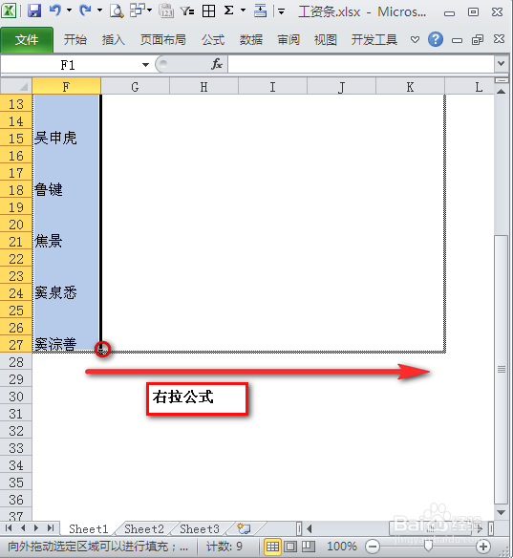The height and width of the screenshot is (558, 513).
Task: Open Print Preview from quick access toolbar
Action: click(117, 11)
